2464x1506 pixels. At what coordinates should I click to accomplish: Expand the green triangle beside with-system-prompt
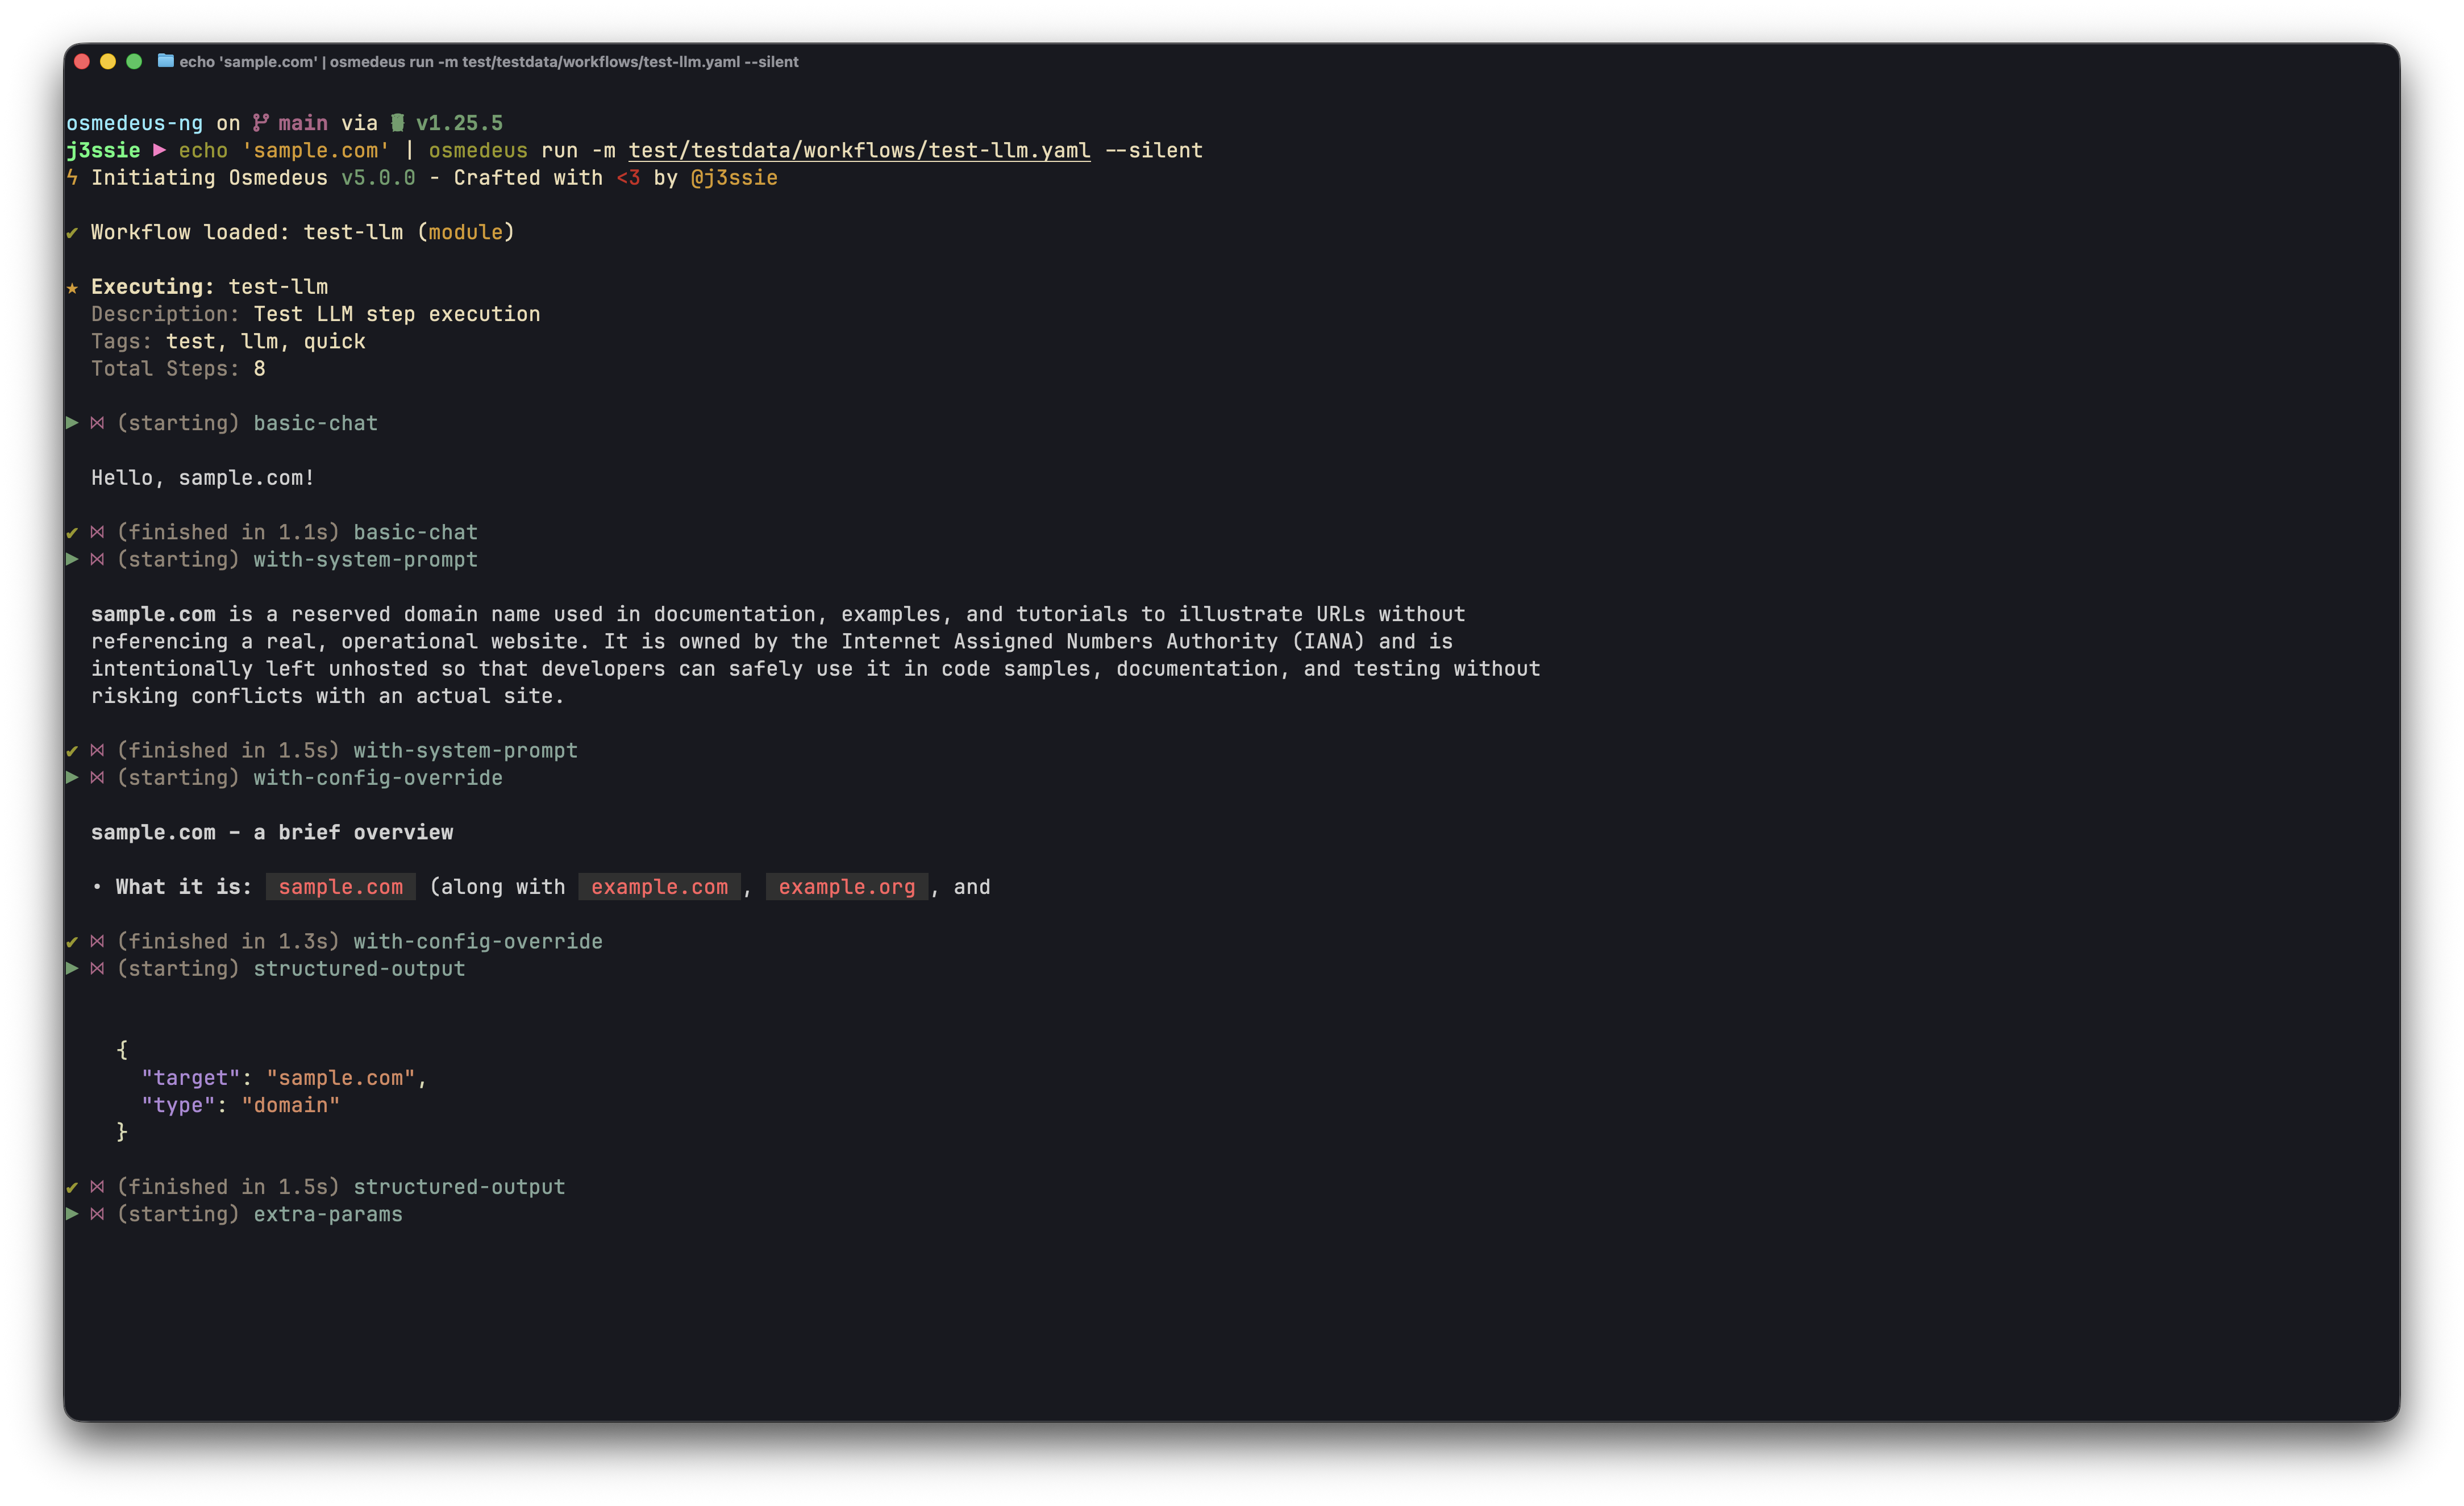71,559
